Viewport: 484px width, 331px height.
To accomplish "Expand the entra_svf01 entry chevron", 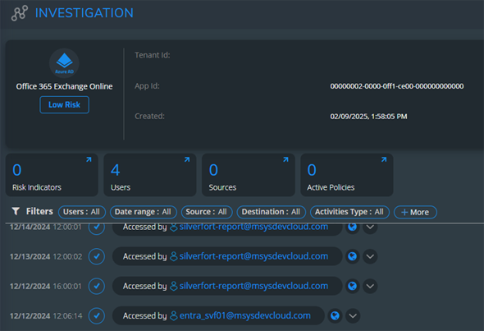I will (x=353, y=316).
